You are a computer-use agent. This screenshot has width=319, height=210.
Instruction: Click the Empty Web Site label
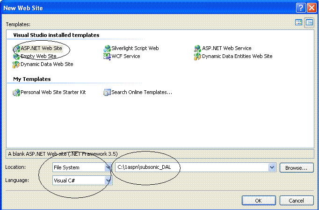click(x=39, y=56)
